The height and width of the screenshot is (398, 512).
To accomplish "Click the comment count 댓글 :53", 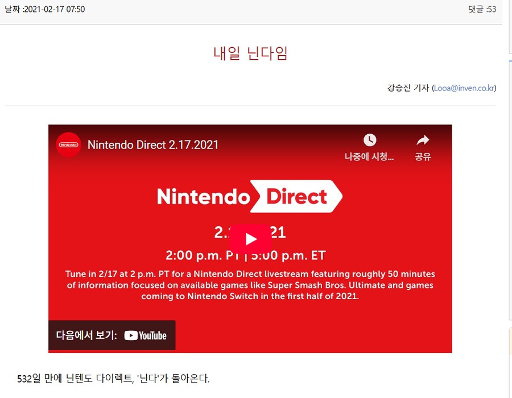I will (x=482, y=9).
